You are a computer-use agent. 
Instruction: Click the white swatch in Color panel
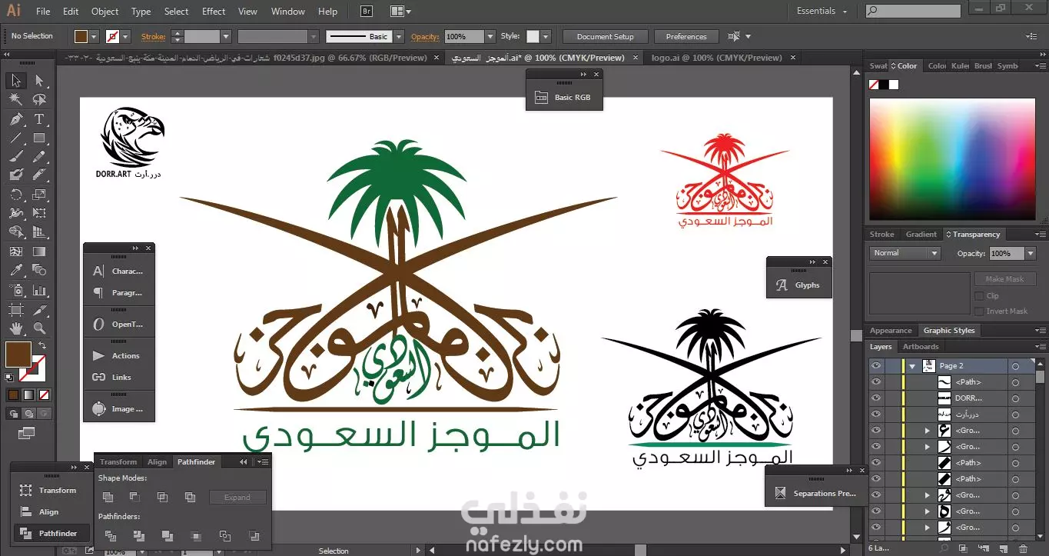(893, 85)
